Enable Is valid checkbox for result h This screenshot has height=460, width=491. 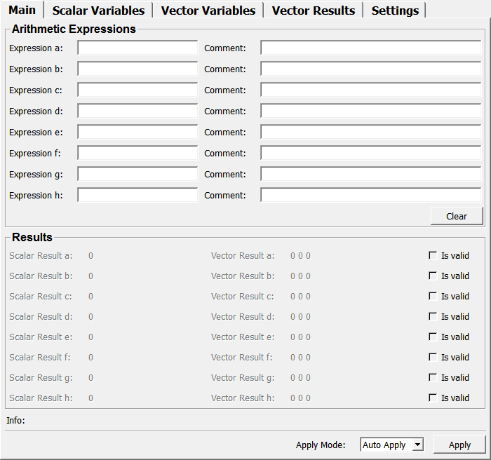(433, 398)
